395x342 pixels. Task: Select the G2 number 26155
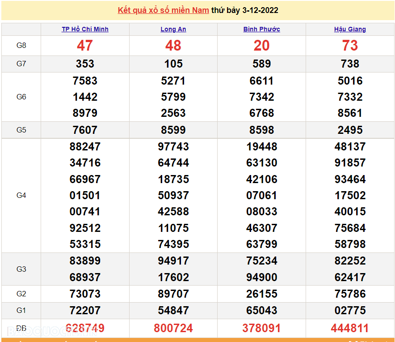[x=261, y=294]
